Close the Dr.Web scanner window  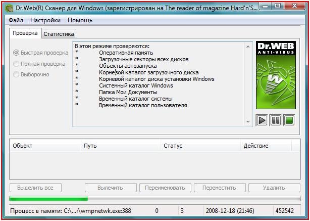pyautogui.click(x=294, y=7)
